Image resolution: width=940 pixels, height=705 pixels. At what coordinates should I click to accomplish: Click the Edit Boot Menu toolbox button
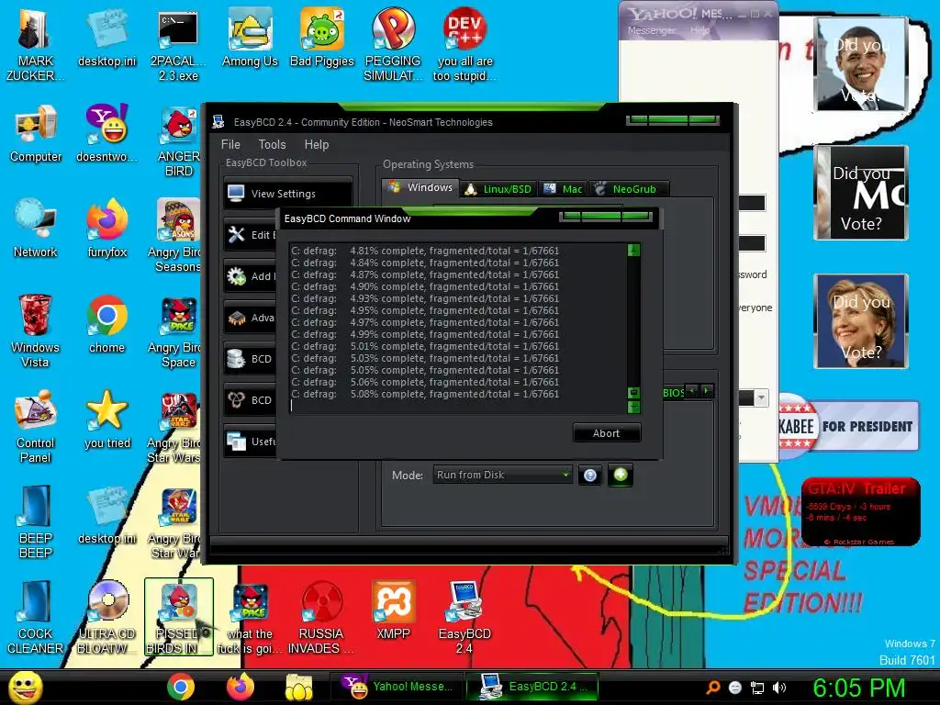(x=250, y=234)
